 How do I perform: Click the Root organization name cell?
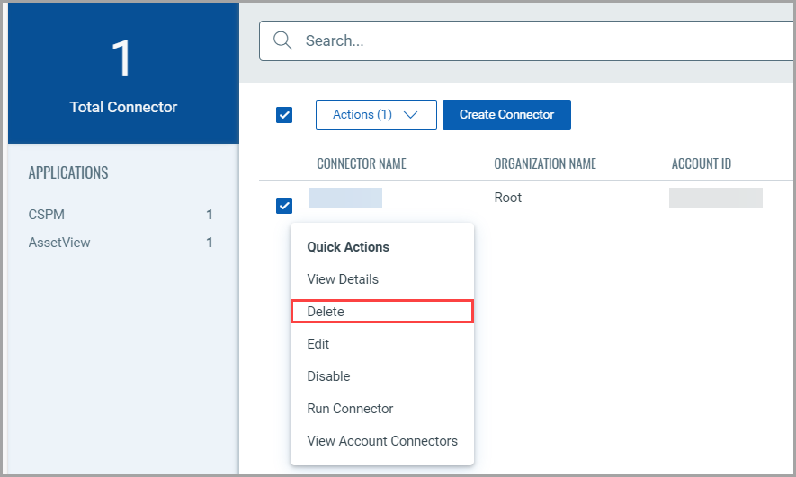pyautogui.click(x=508, y=198)
